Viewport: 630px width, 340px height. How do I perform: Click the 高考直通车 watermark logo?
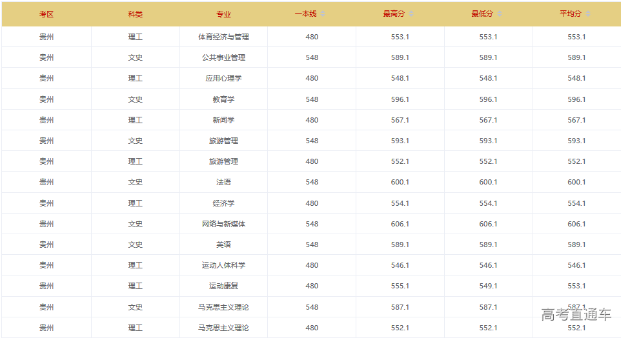[x=576, y=315]
